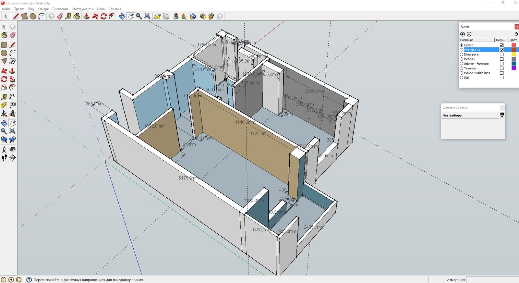Viewport: 519px width, 283px height.
Task: Click the 5175,0mm dimension label
Action: (188, 178)
